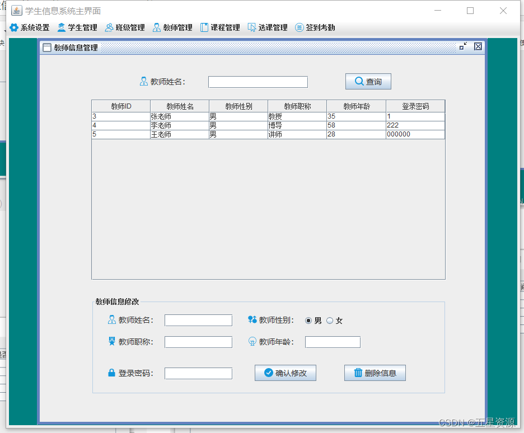Select the row for 王老师
524x433 pixels.
pos(268,134)
